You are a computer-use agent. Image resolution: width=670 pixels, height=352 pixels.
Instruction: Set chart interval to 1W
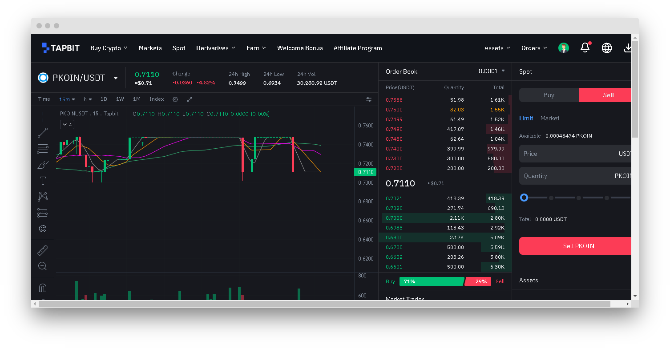120,99
